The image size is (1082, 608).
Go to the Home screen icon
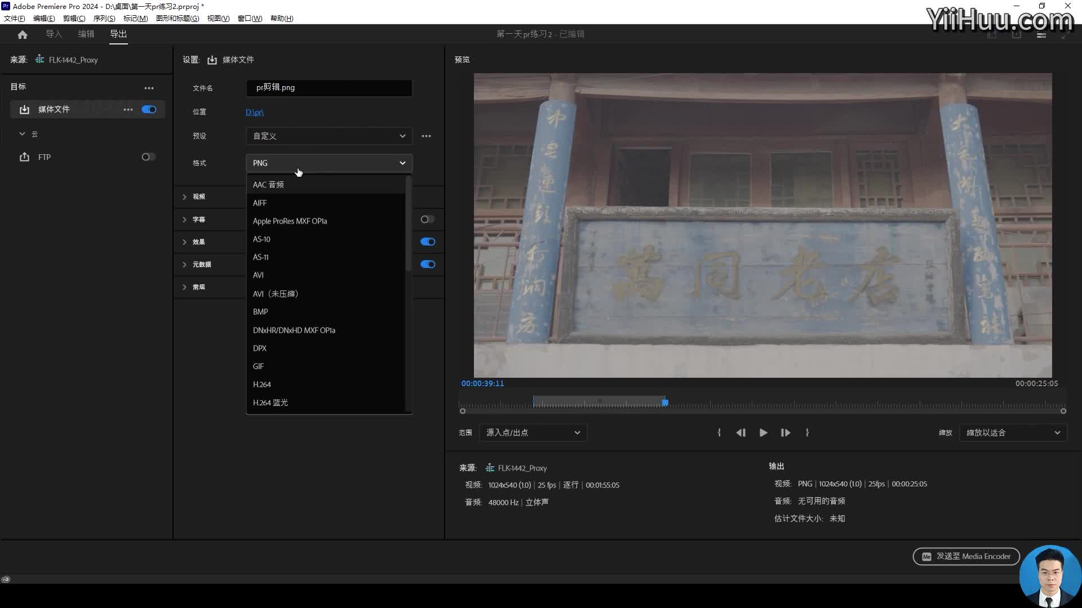(x=23, y=34)
